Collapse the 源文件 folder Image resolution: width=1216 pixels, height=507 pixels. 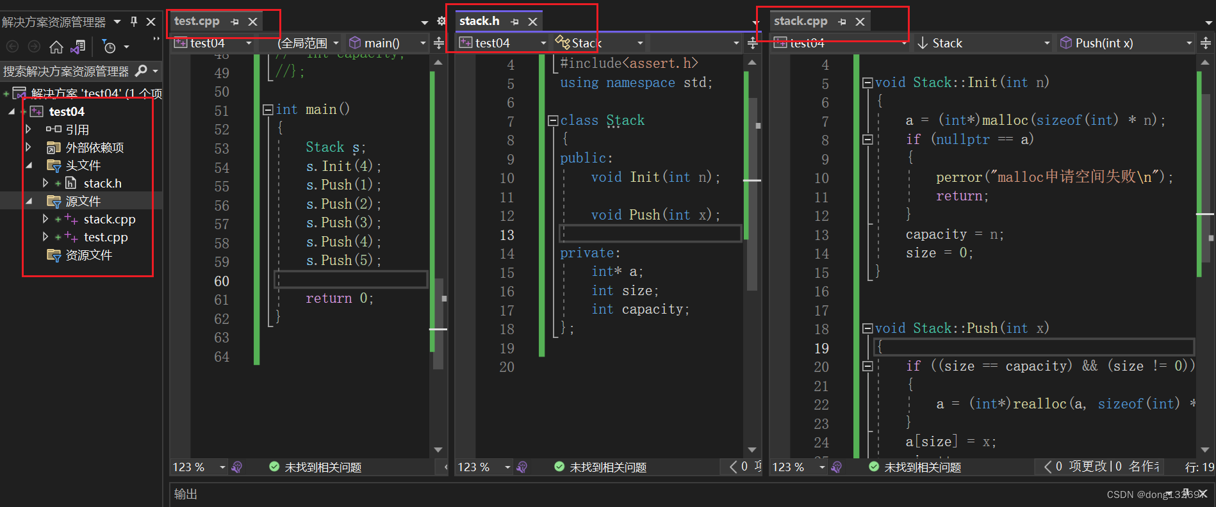29,201
